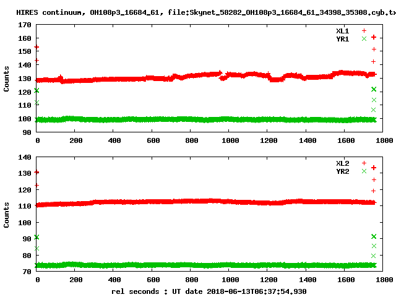This screenshot has width=396, height=297.
Task: Click the 200 x-axis label of the bottom plot
Action: point(76,280)
